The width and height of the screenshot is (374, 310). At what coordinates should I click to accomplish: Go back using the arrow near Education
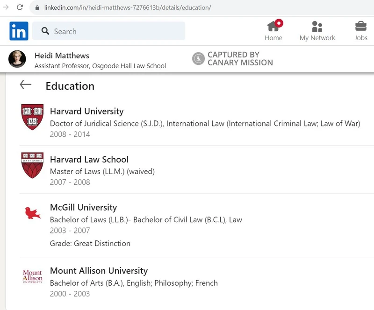click(x=26, y=85)
